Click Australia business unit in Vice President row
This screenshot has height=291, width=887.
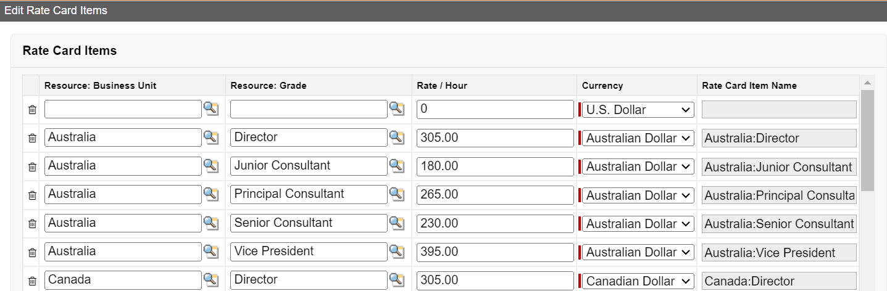pos(123,252)
